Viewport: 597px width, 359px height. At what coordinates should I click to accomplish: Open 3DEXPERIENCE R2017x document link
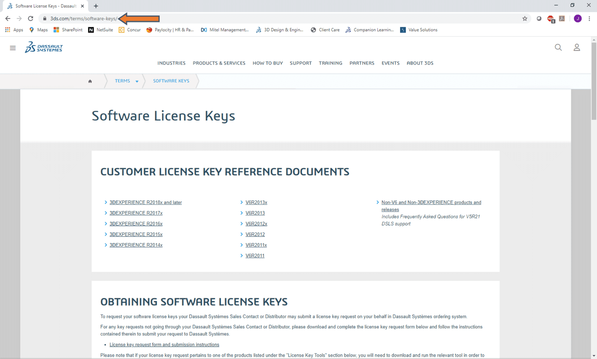pyautogui.click(x=136, y=213)
